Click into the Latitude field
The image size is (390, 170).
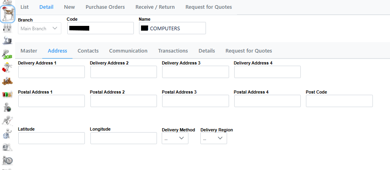click(51, 138)
